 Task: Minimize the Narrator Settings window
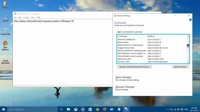click(x=176, y=16)
